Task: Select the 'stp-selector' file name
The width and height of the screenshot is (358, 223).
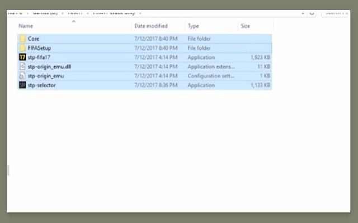Action: click(41, 85)
